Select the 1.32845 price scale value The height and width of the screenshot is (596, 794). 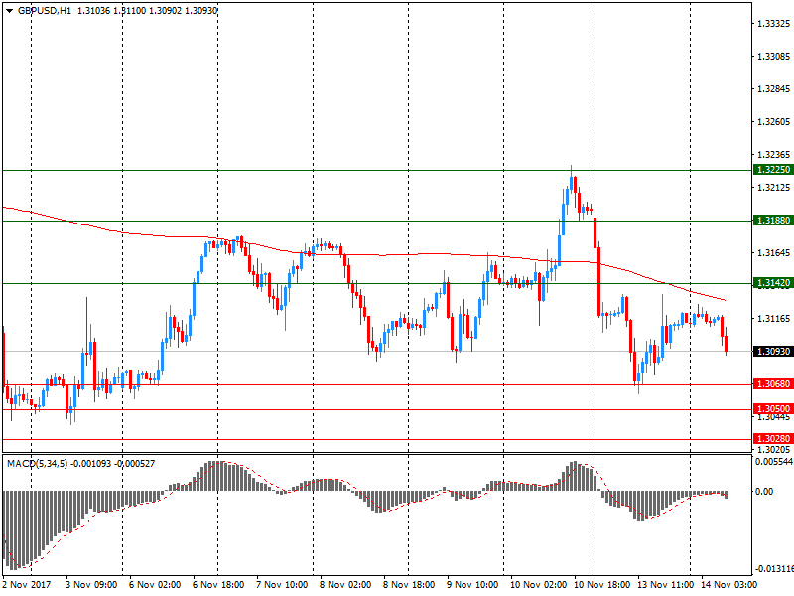click(x=774, y=89)
